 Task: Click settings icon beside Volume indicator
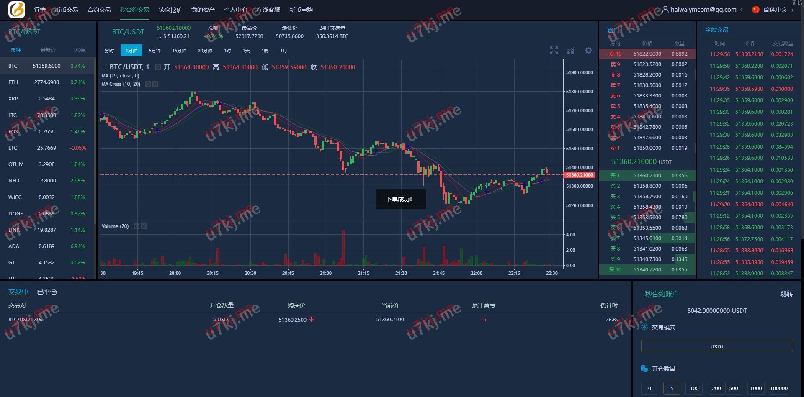(136, 226)
